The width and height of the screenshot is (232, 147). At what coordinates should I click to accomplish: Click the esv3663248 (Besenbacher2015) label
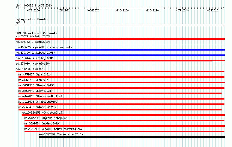tap(61, 134)
